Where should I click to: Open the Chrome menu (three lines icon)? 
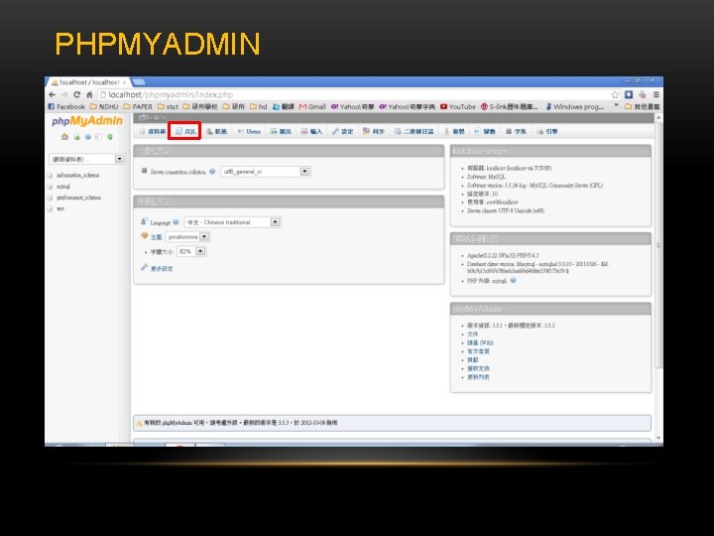pos(656,94)
